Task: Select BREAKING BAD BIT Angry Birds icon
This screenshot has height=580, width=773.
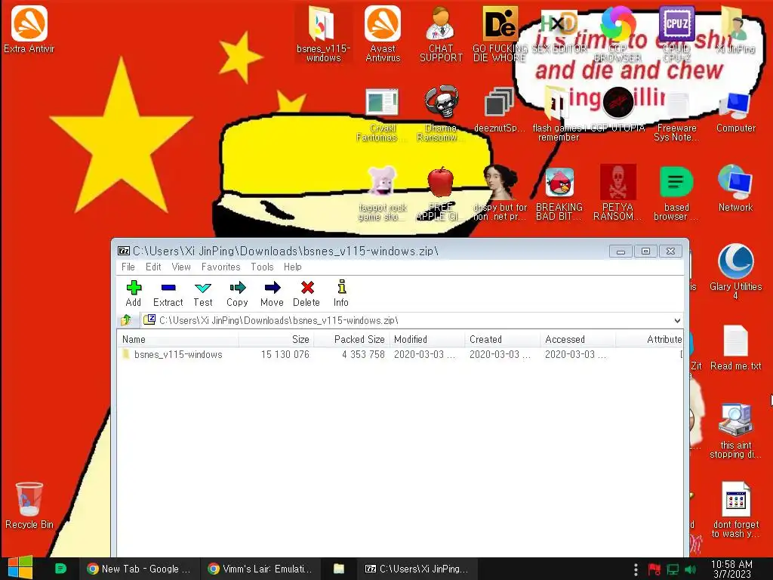Action: pyautogui.click(x=559, y=193)
